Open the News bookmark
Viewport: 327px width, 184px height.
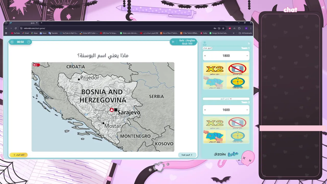click(x=43, y=33)
